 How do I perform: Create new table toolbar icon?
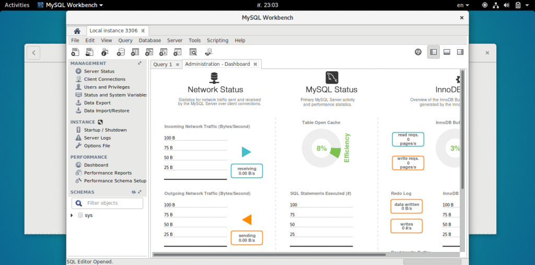coord(135,52)
